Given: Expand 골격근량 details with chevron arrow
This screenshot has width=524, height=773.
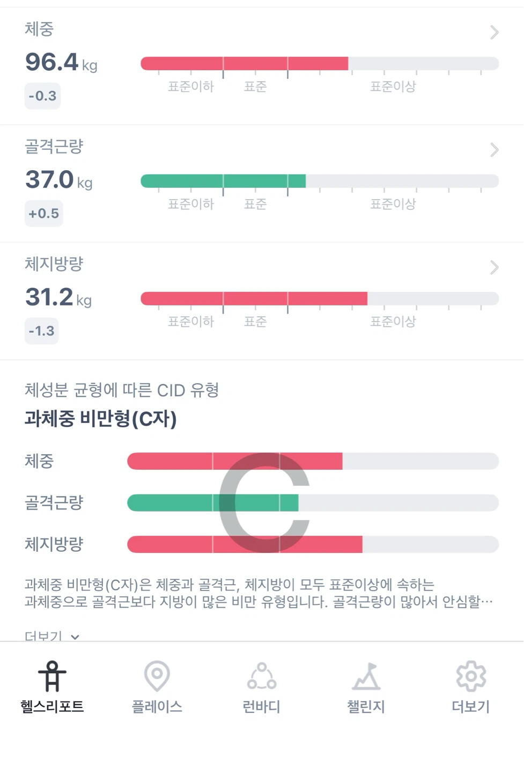Looking at the screenshot, I should pyautogui.click(x=495, y=150).
